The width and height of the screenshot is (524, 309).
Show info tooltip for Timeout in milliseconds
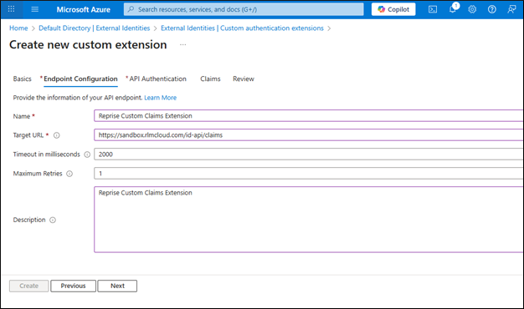pos(87,154)
